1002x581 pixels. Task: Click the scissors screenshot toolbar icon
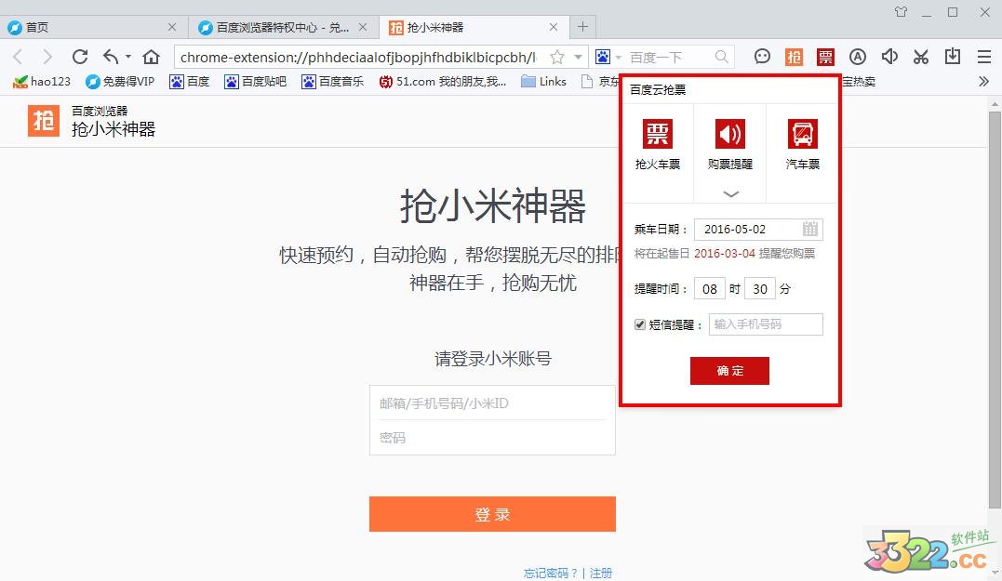point(920,57)
